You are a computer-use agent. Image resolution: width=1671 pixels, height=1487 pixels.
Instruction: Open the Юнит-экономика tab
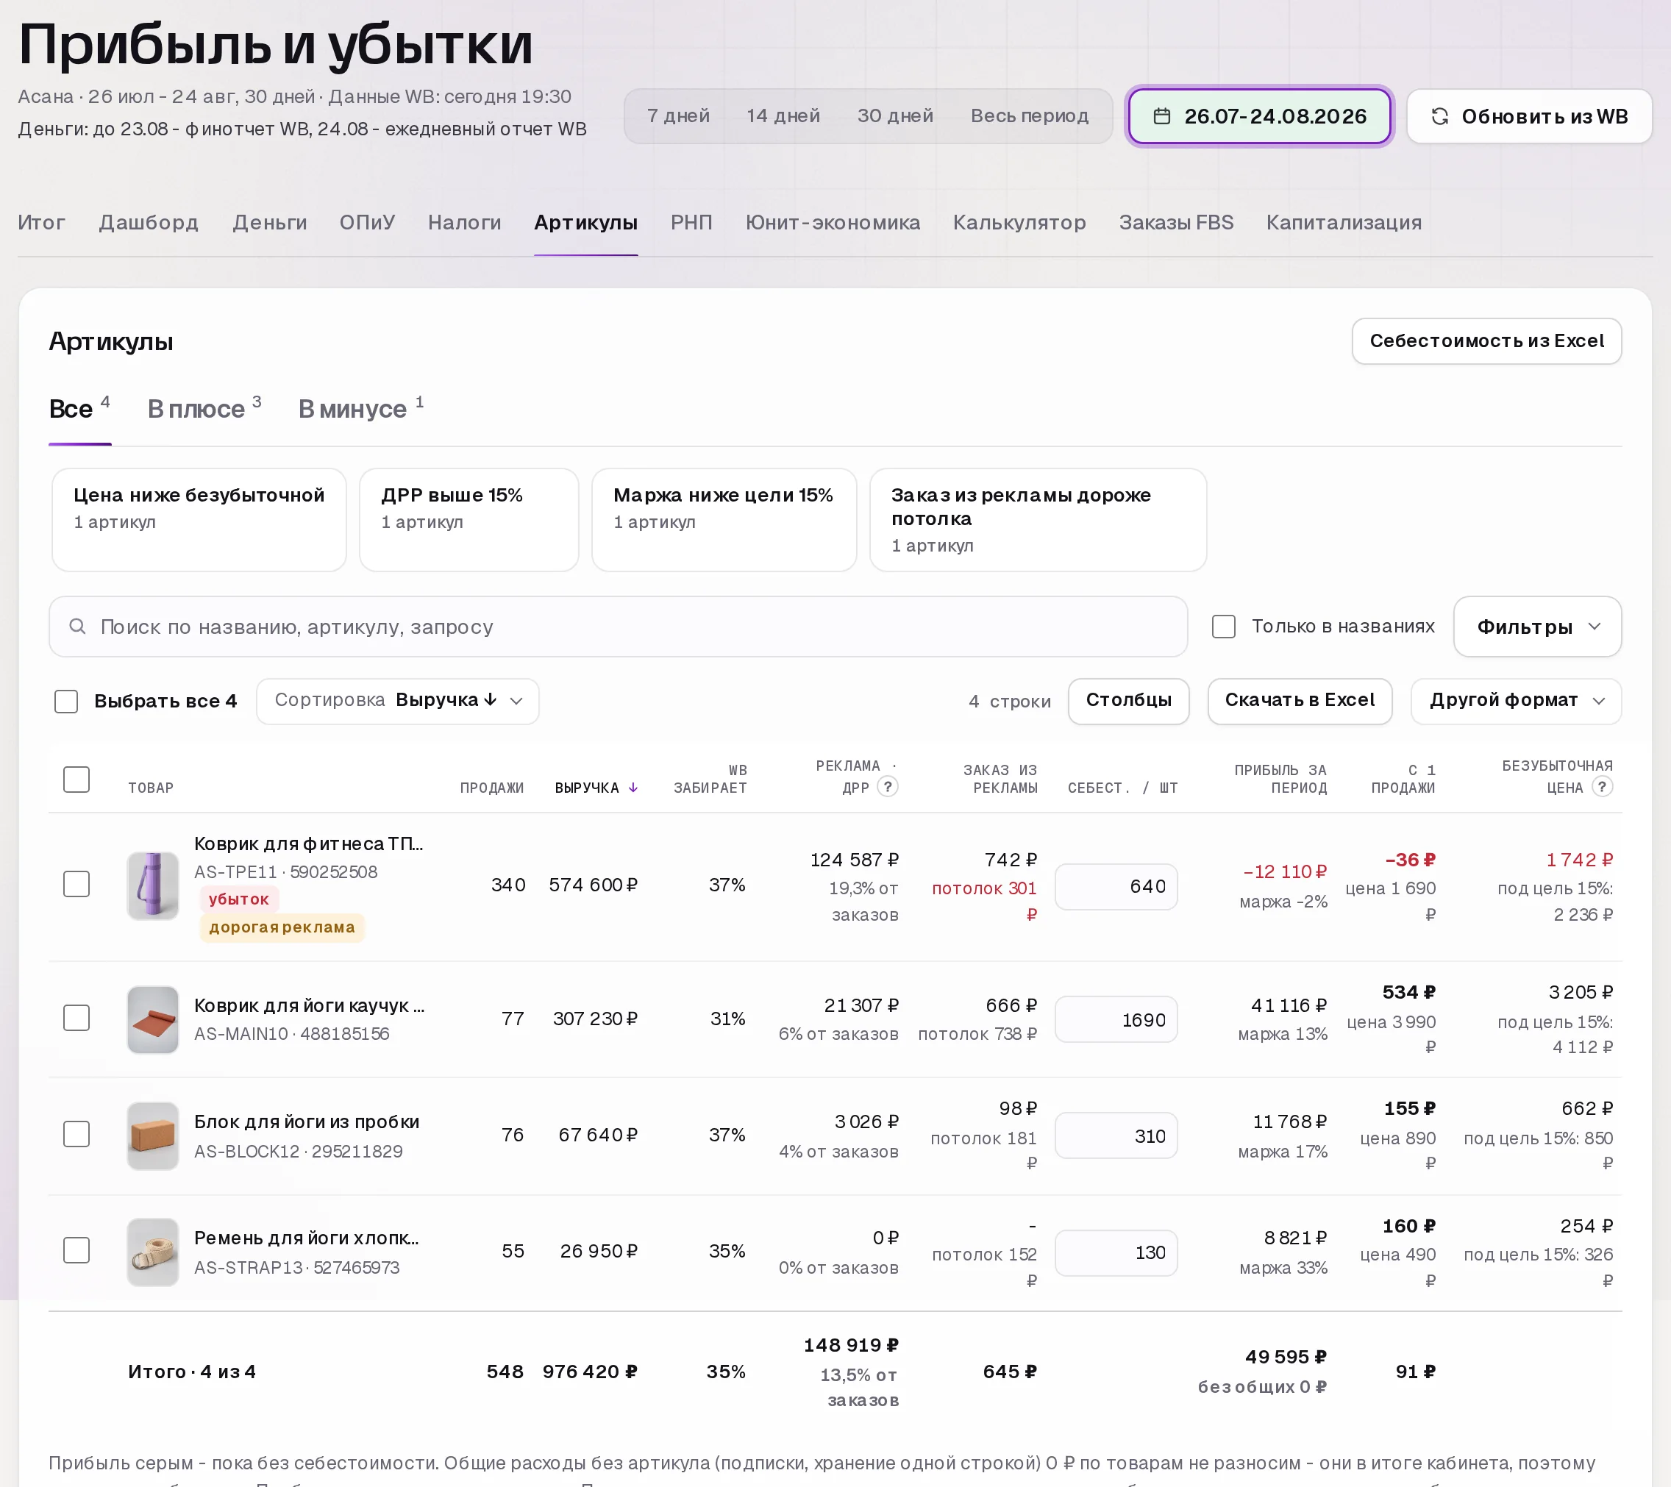[833, 222]
